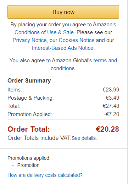The height and width of the screenshot is (184, 128).
Task: Click the Postage & Packing label
Action: 30,98
